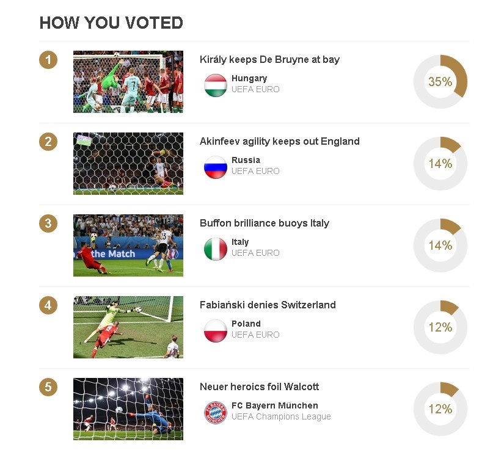The width and height of the screenshot is (493, 450).
Task: Click the number 3 rank badge
Action: coord(48,223)
